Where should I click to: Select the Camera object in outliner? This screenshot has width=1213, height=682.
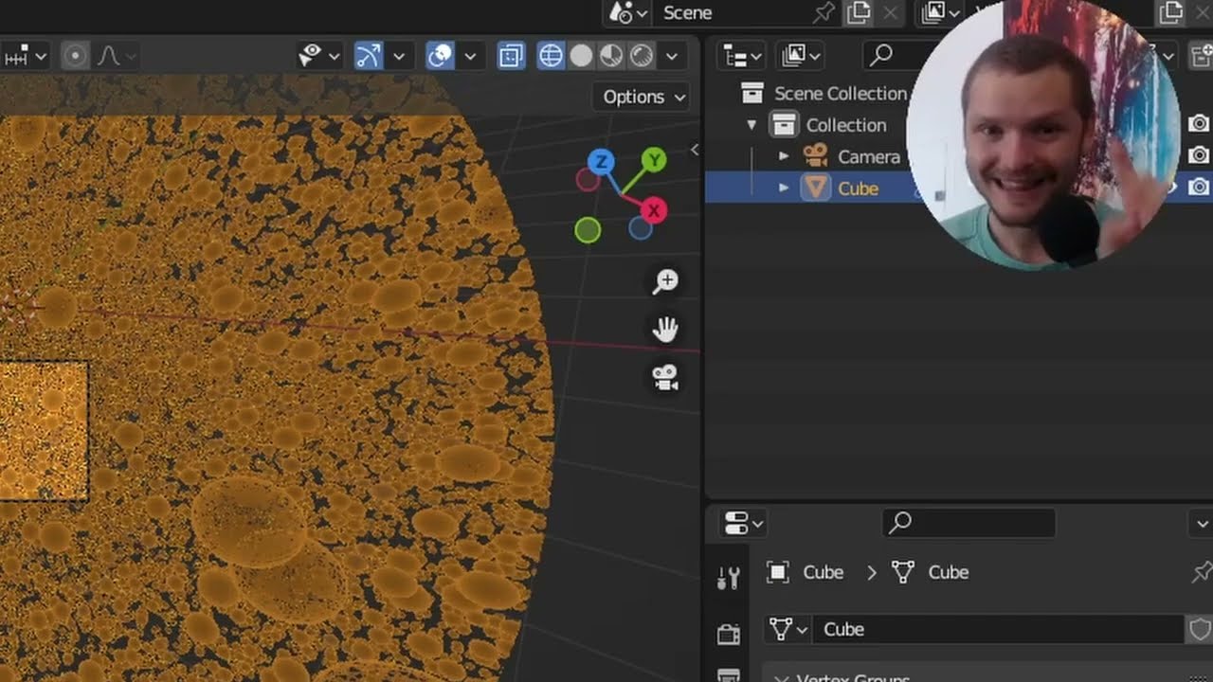pyautogui.click(x=869, y=156)
